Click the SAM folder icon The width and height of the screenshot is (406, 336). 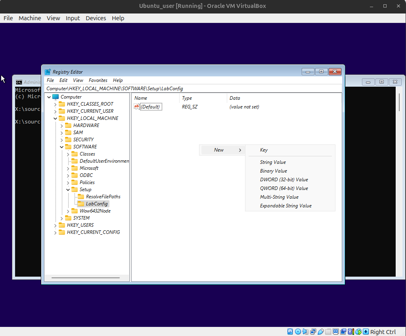coord(68,133)
